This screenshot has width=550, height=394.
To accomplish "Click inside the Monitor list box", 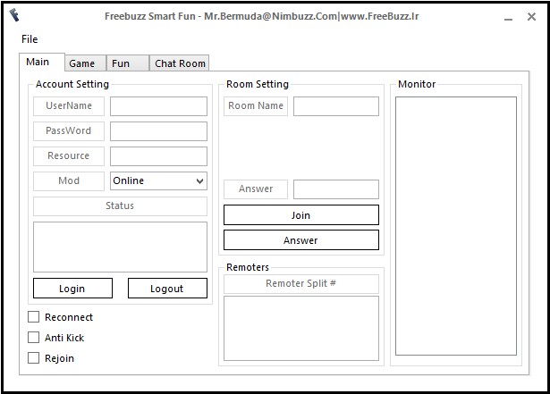I will [456, 226].
